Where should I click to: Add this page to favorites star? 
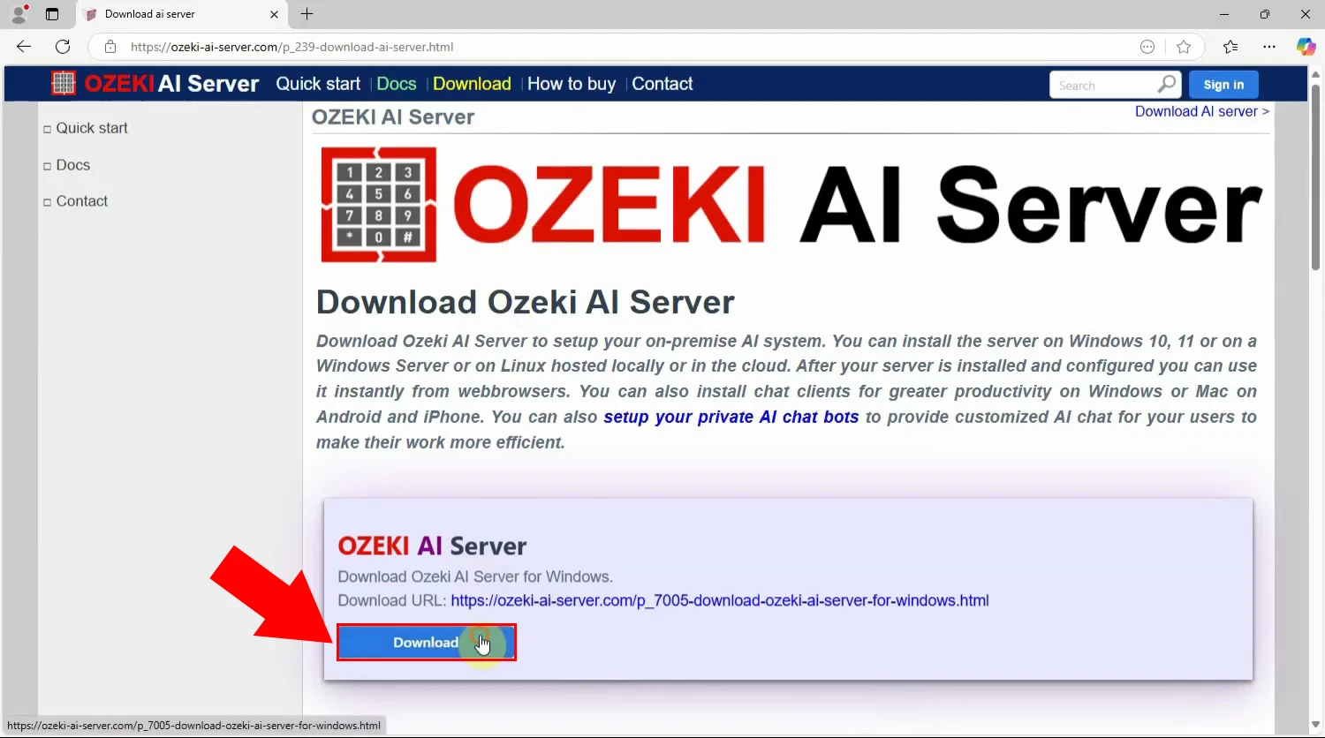pyautogui.click(x=1184, y=47)
